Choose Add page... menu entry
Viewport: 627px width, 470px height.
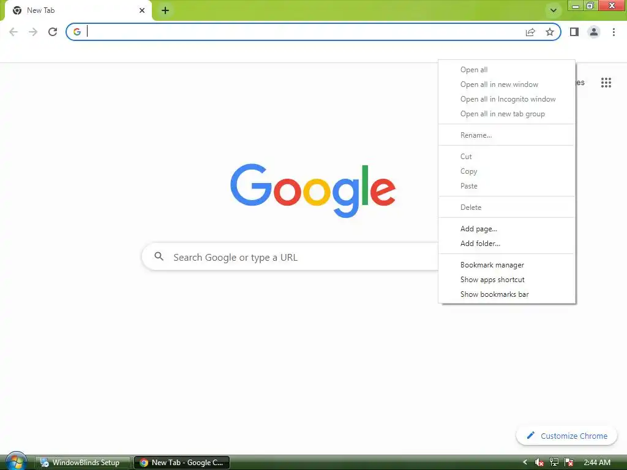point(506,229)
